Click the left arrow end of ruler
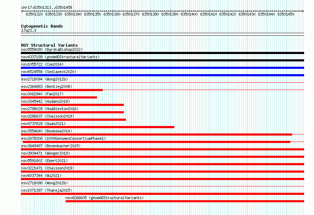 pos(22,11)
